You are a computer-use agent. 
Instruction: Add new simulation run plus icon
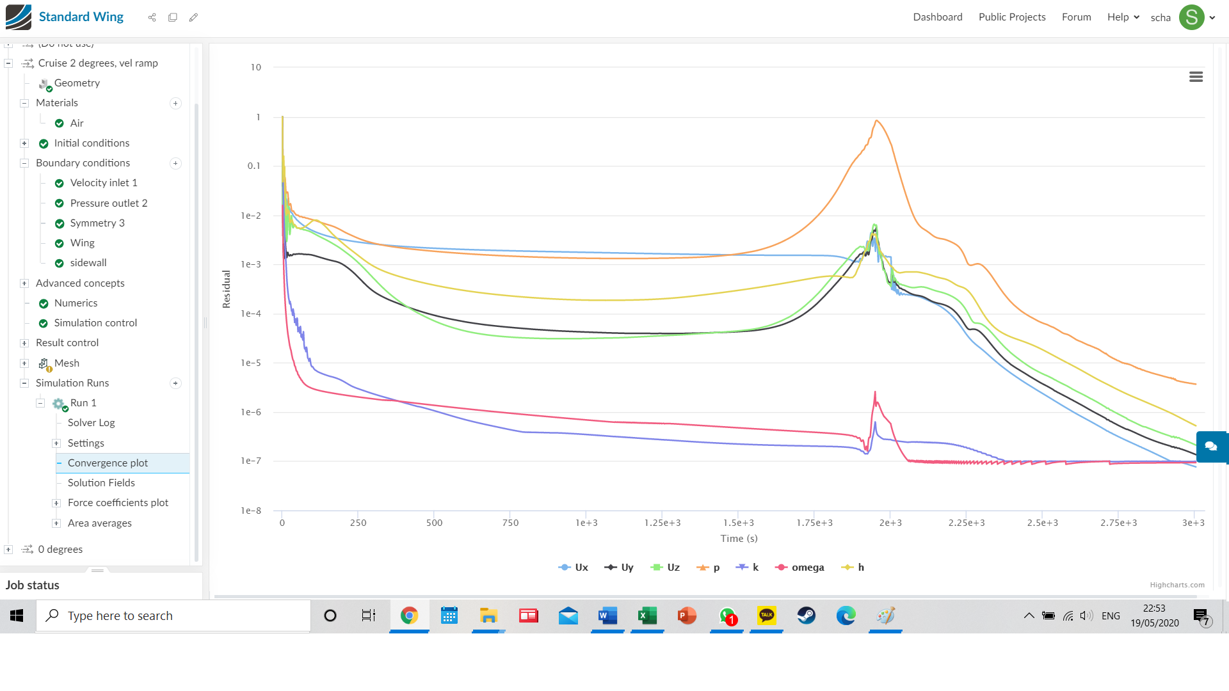point(175,383)
